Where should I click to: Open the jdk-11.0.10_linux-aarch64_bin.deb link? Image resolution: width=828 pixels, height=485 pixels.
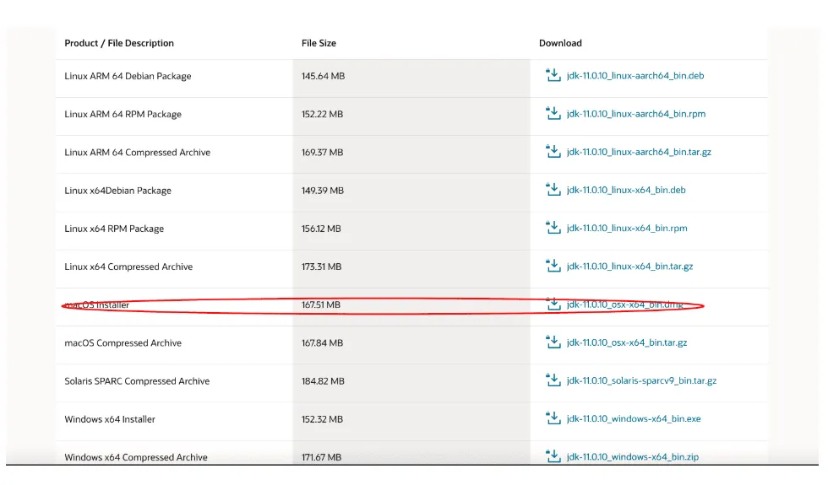pos(635,76)
